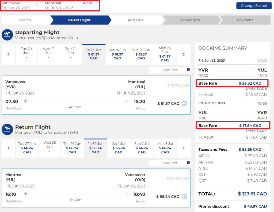Show earlier return dates with left arrow
The width and height of the screenshot is (274, 212).
pos(8,148)
